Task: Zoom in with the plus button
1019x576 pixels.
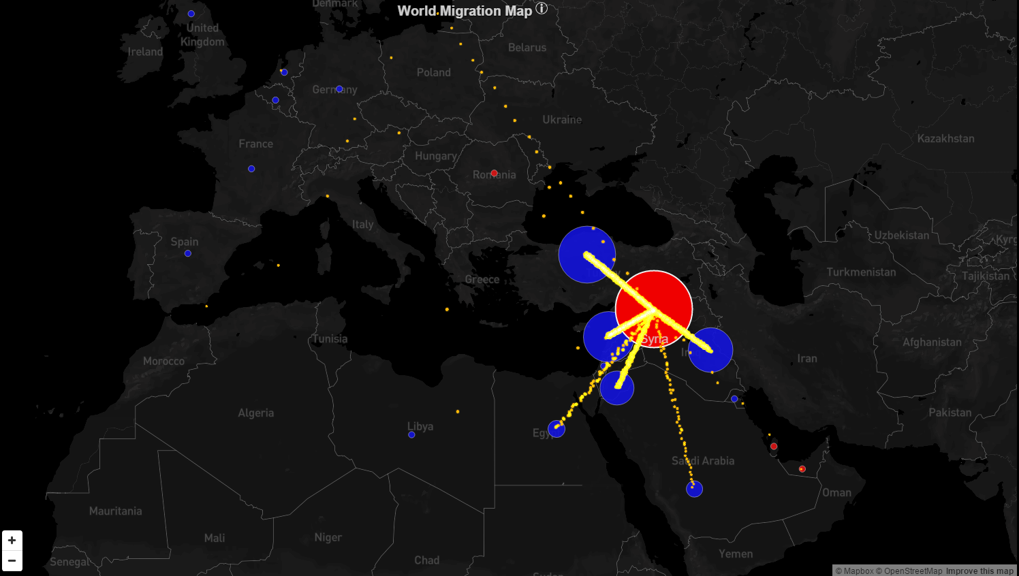Action: click(x=12, y=541)
